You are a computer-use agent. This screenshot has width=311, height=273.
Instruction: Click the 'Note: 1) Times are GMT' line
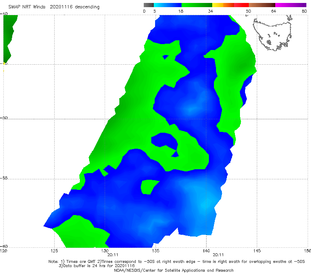click(x=177, y=262)
